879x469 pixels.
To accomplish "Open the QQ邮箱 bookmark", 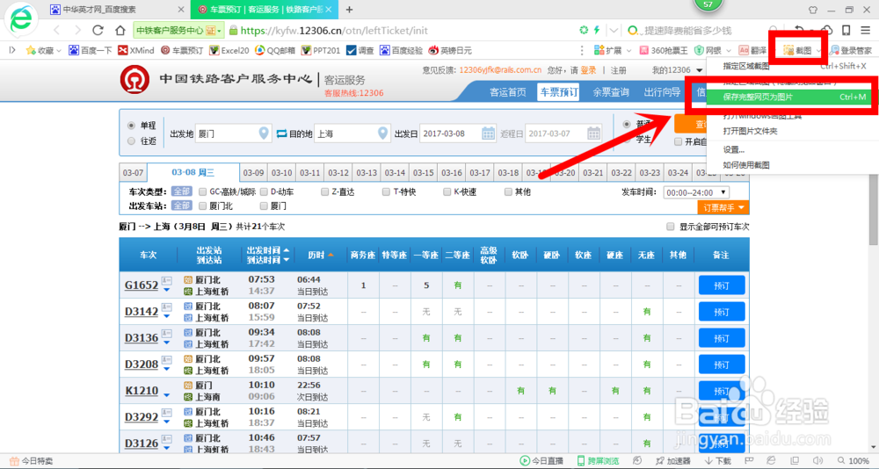I will pyautogui.click(x=274, y=50).
